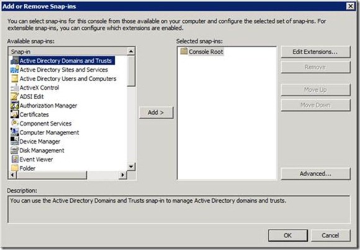The image size is (360, 250).
Task: Open Advanced options
Action: (x=315, y=174)
